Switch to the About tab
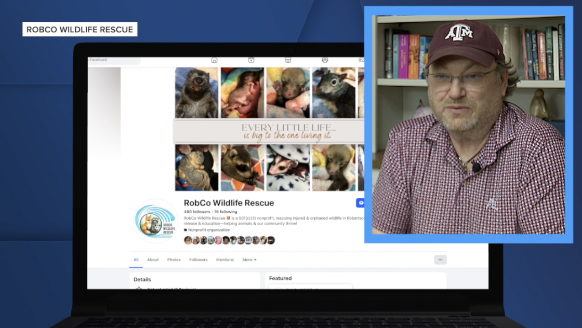The height and width of the screenshot is (328, 582). [153, 259]
